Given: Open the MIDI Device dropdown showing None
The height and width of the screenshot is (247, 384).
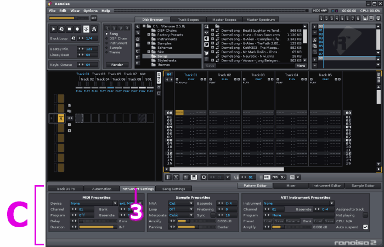Looking at the screenshot, I should (x=94, y=204).
